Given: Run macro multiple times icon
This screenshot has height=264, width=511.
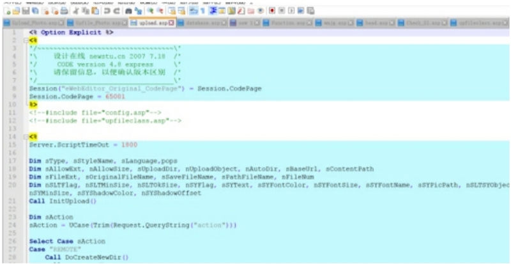Looking at the screenshot, I should (x=300, y=11).
